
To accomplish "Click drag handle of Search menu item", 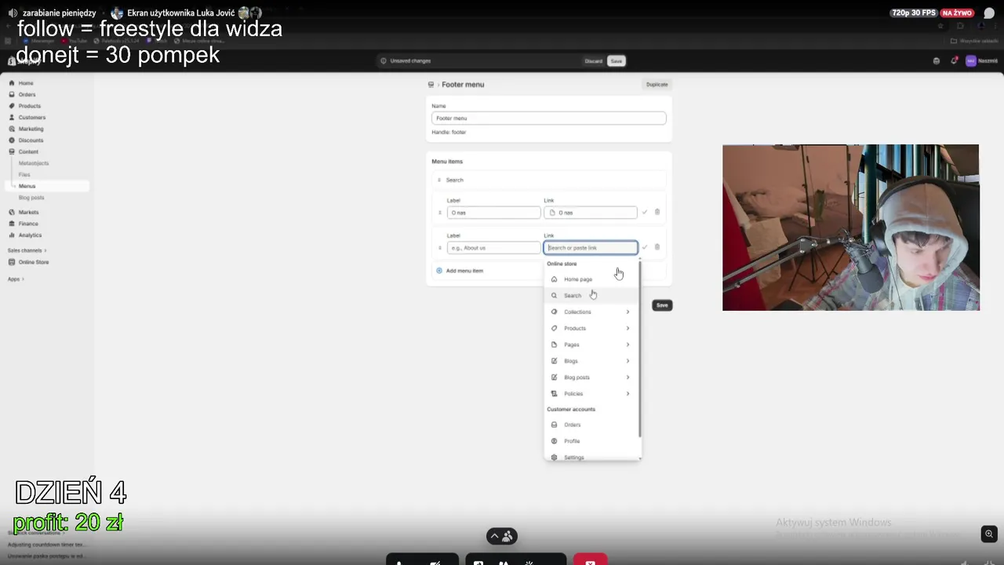I will (x=439, y=180).
